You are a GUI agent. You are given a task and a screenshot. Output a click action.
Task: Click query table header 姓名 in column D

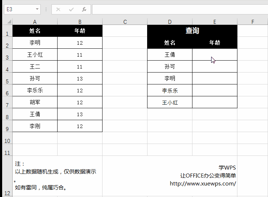click(x=170, y=43)
